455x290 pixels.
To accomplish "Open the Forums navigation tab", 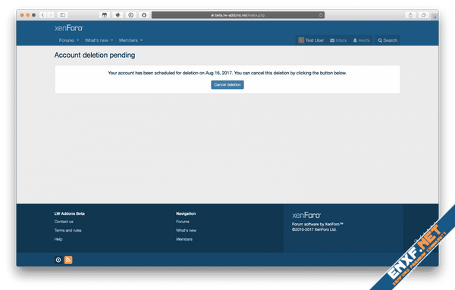I will (67, 40).
